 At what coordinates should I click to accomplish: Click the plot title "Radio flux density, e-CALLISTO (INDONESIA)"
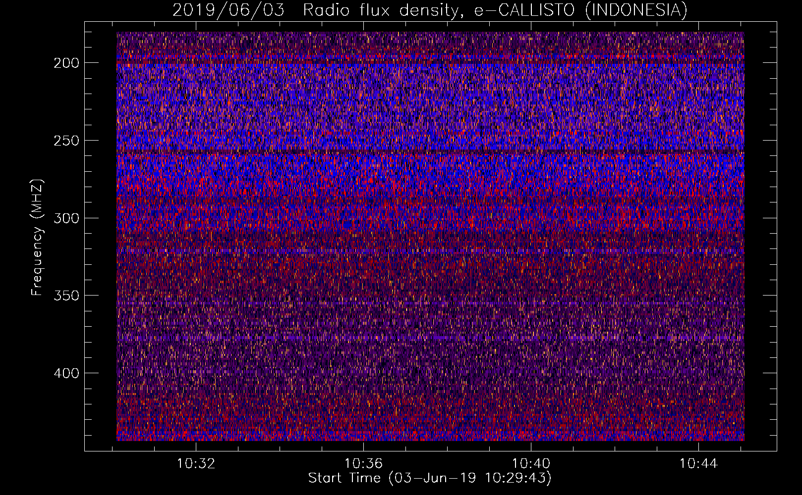pos(495,10)
